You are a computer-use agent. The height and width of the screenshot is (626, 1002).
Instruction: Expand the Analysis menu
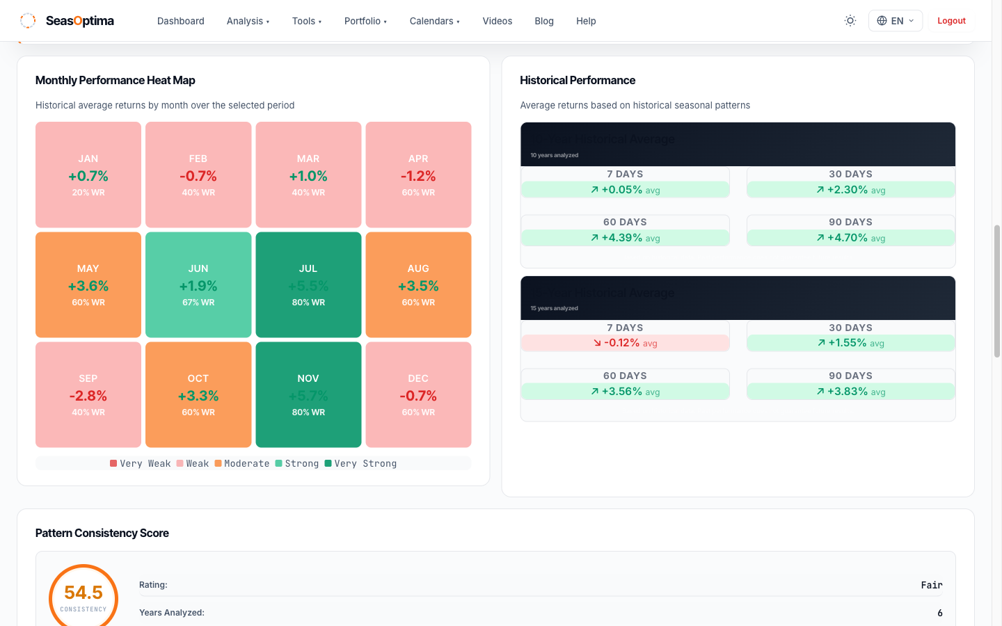click(x=248, y=21)
